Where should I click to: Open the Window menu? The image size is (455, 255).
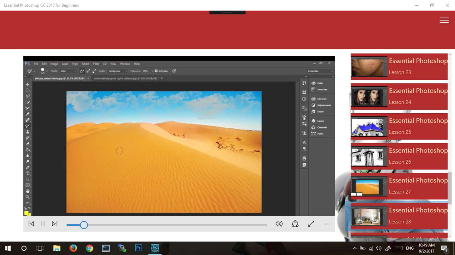click(125, 64)
